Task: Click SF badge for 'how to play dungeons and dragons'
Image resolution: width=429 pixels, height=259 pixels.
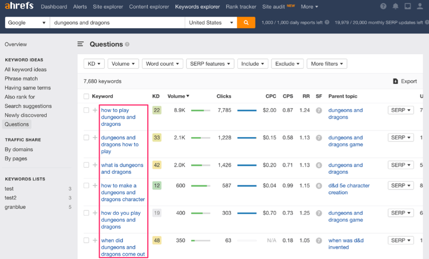Action: tap(319, 110)
